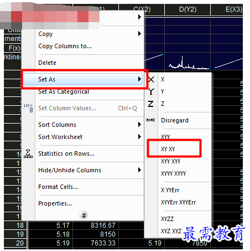The image size is (250, 251).
Task: Select the C(X2) column header
Action: pos(142,9)
